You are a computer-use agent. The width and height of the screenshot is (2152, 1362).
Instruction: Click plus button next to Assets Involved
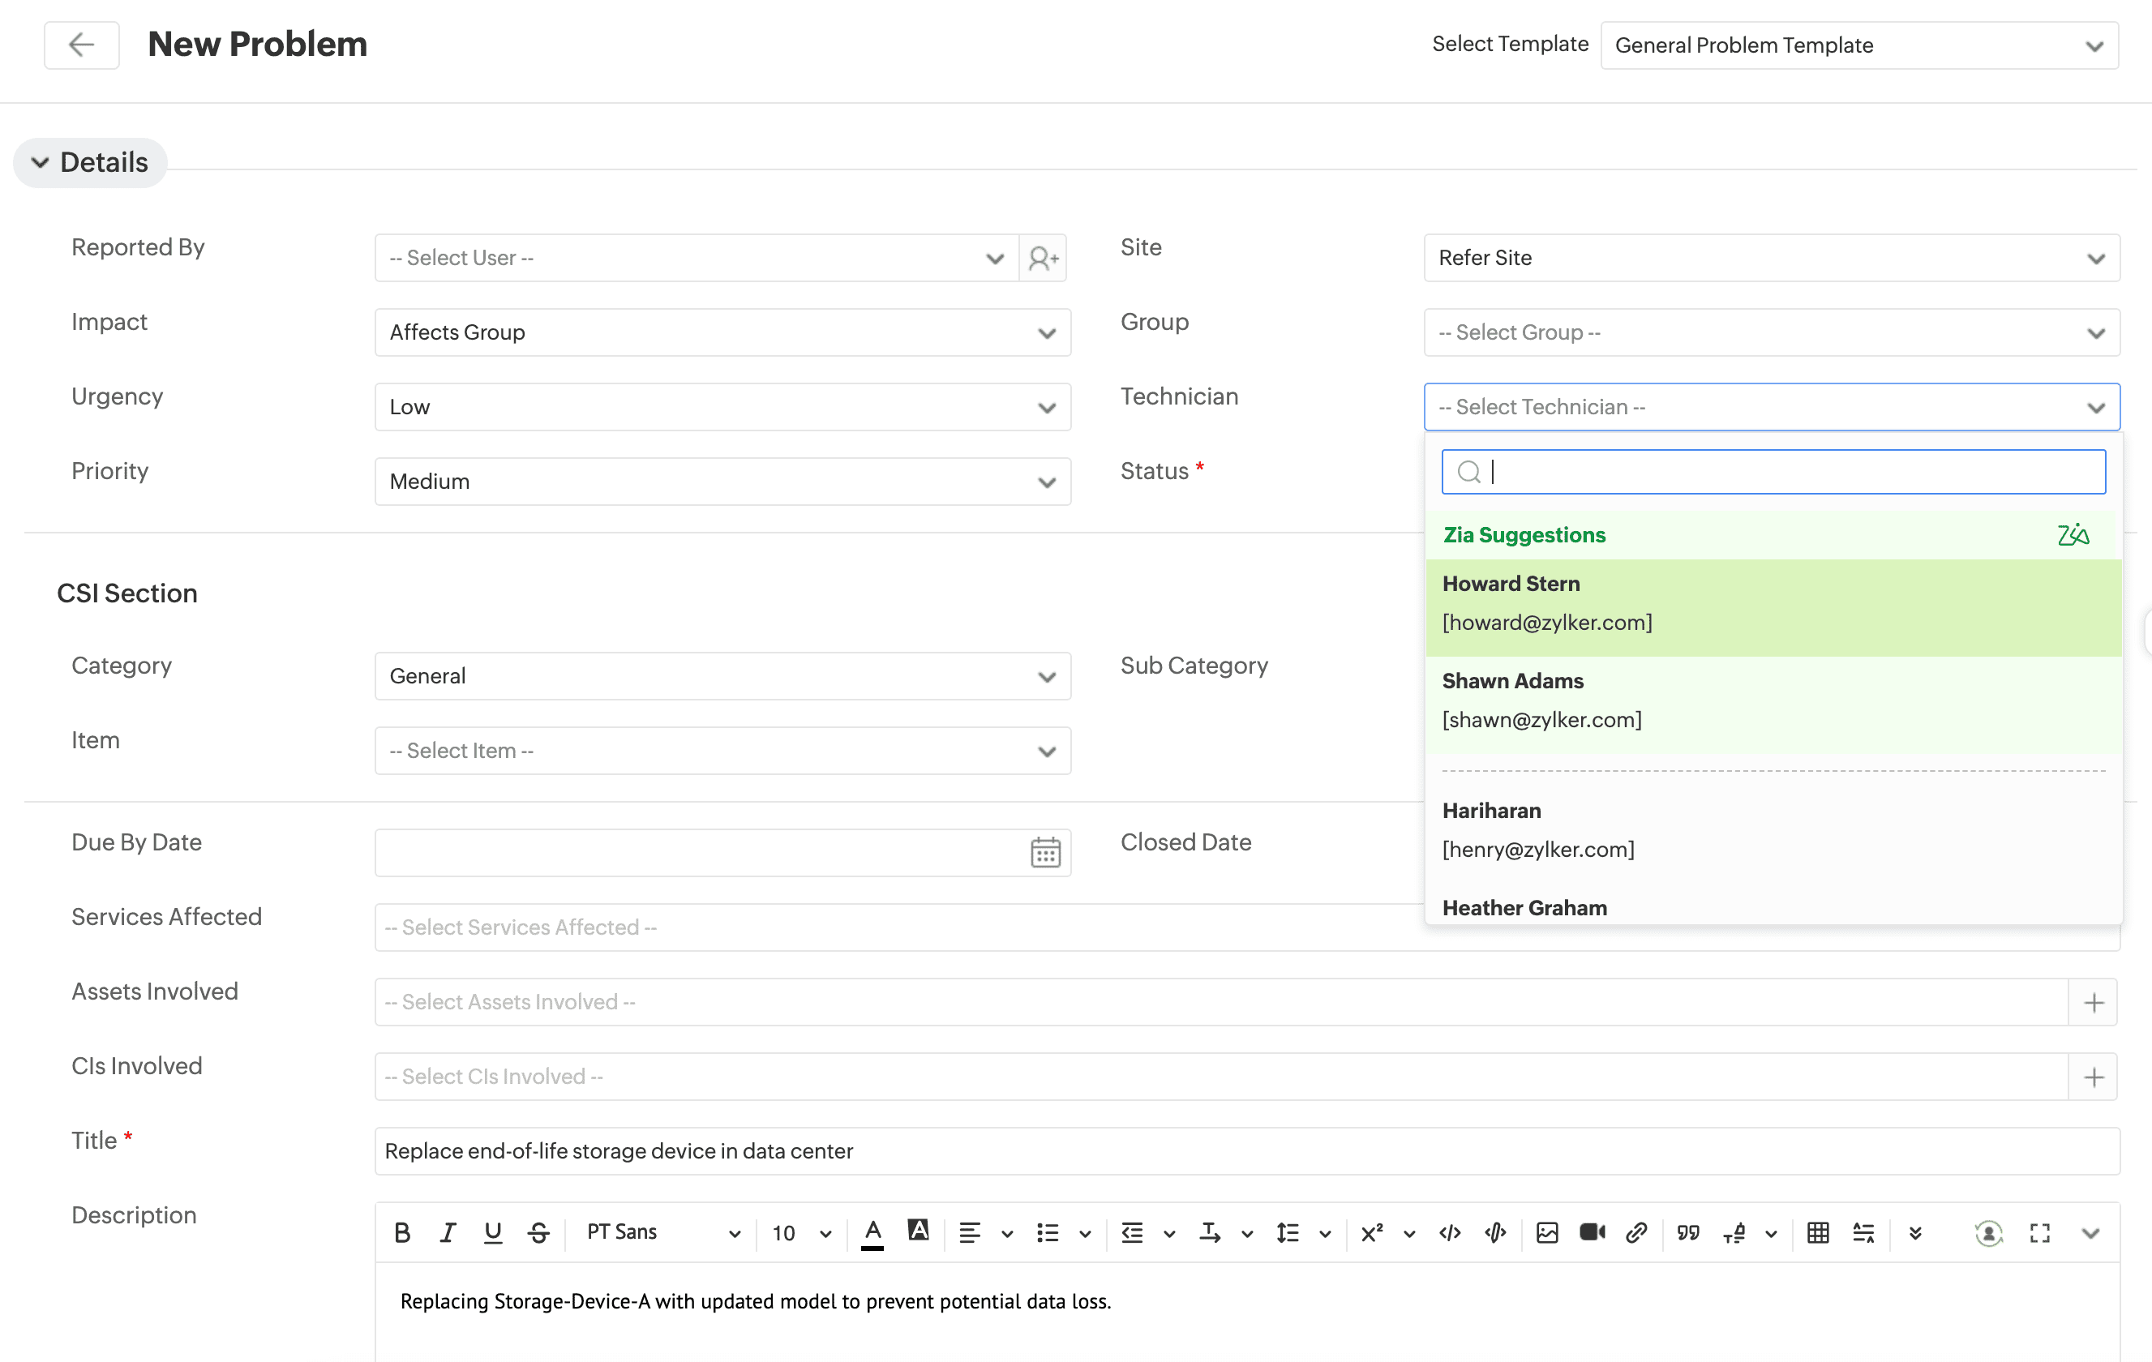click(x=2093, y=1003)
